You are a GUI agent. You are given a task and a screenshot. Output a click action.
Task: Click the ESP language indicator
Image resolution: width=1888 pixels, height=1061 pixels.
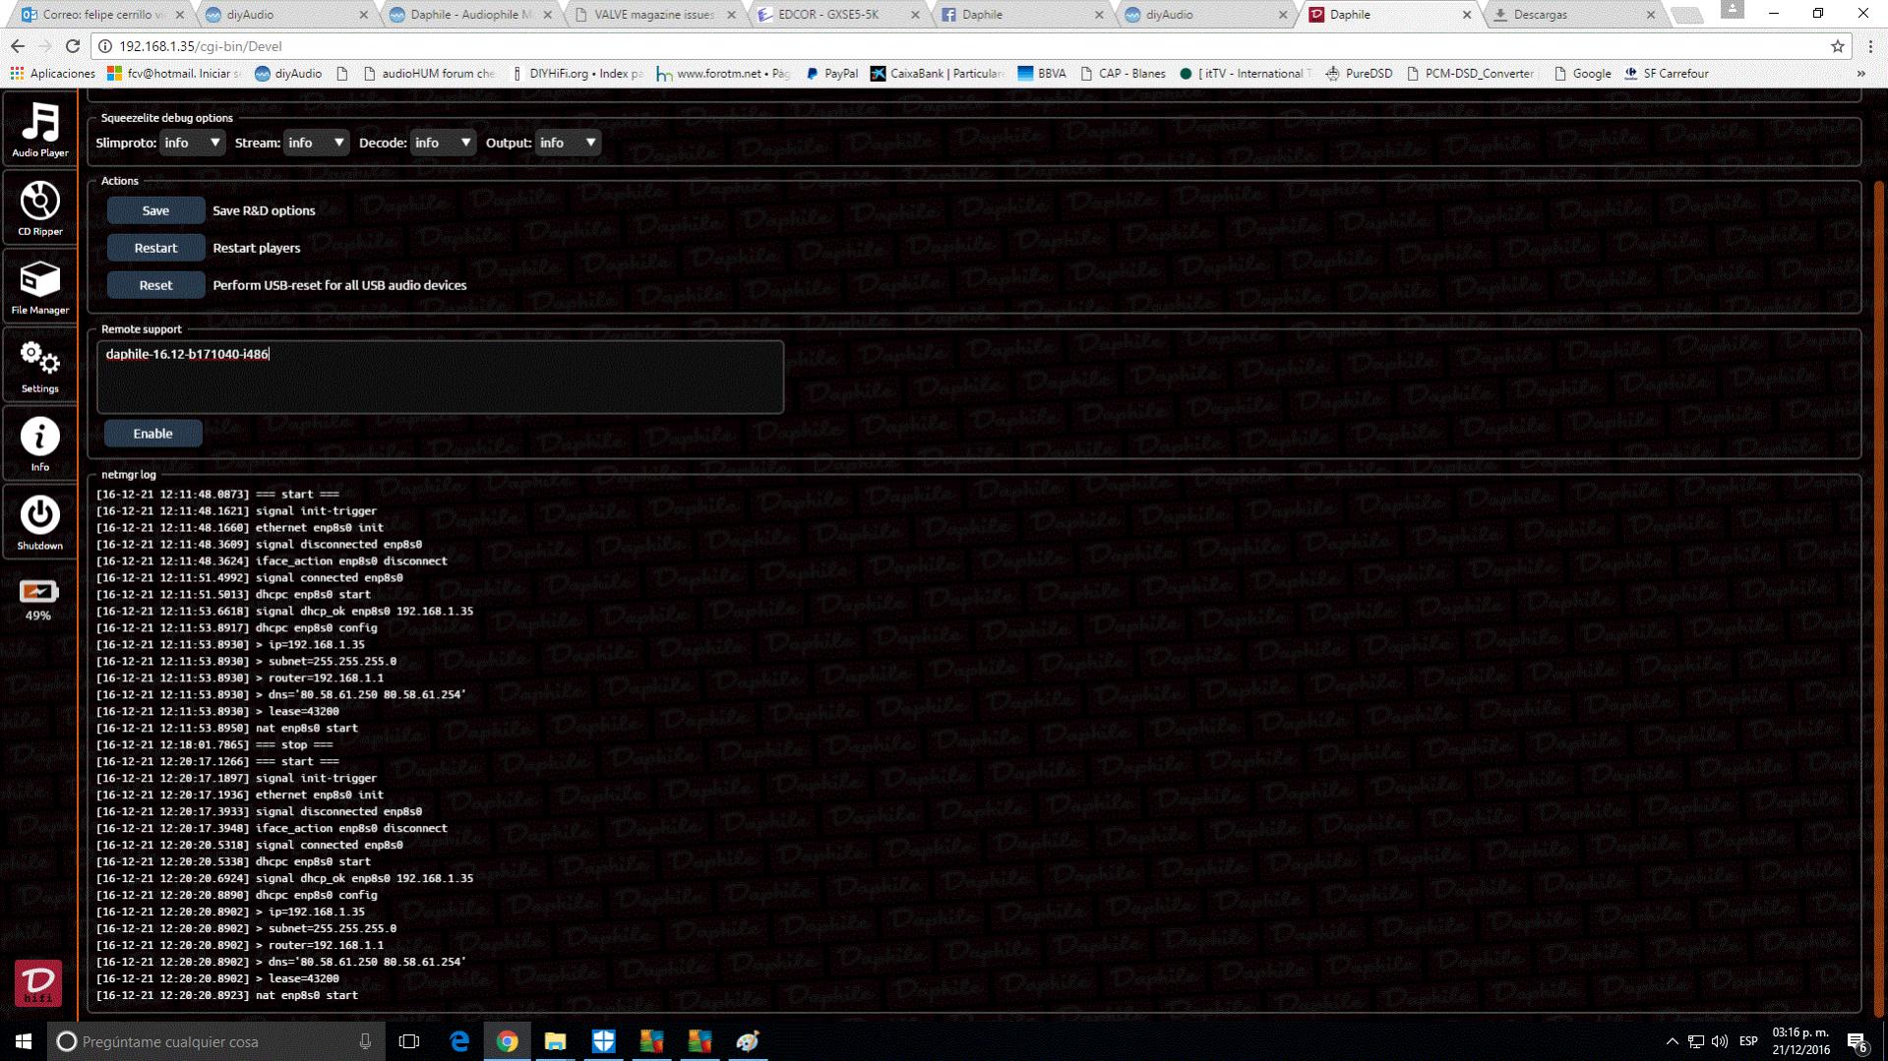click(x=1748, y=1041)
